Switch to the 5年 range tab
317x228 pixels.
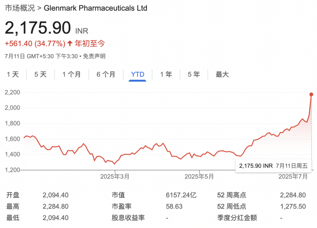click(x=194, y=74)
